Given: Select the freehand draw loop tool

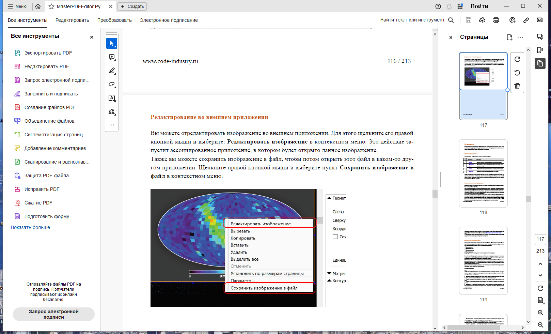Looking at the screenshot, I should [112, 84].
